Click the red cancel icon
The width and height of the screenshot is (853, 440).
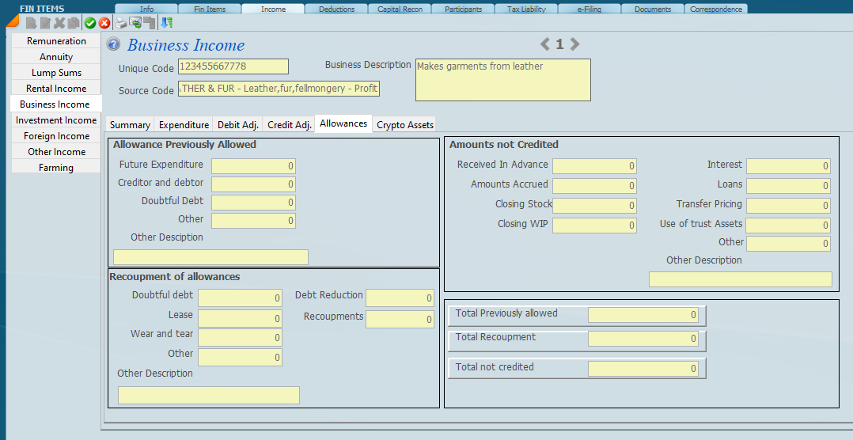[x=104, y=24]
